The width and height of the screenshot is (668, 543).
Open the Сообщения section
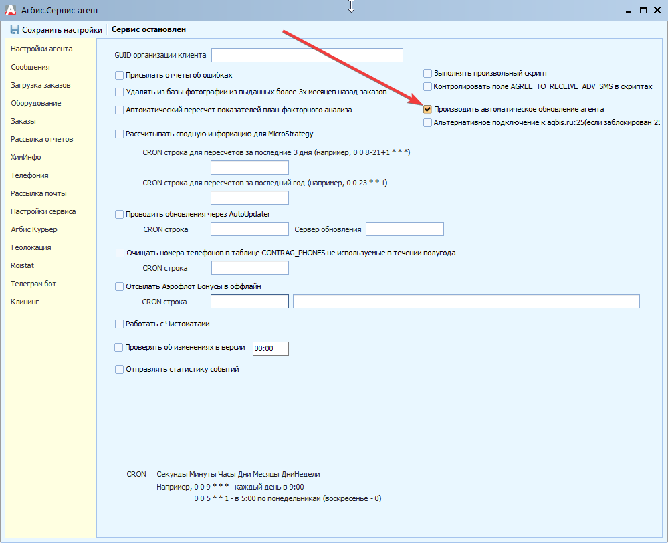30,67
